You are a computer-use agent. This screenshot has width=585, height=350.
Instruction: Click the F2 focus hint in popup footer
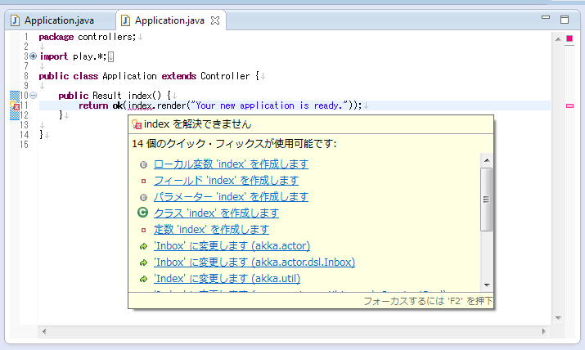pos(428,301)
